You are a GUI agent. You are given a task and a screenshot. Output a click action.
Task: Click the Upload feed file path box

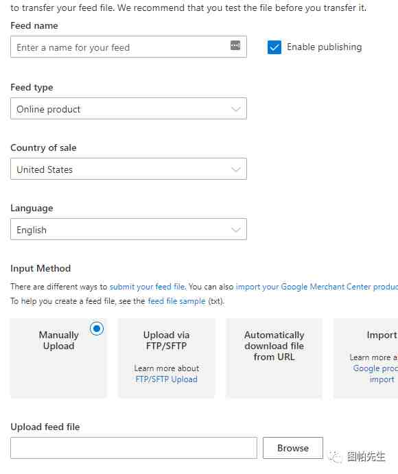(134, 448)
